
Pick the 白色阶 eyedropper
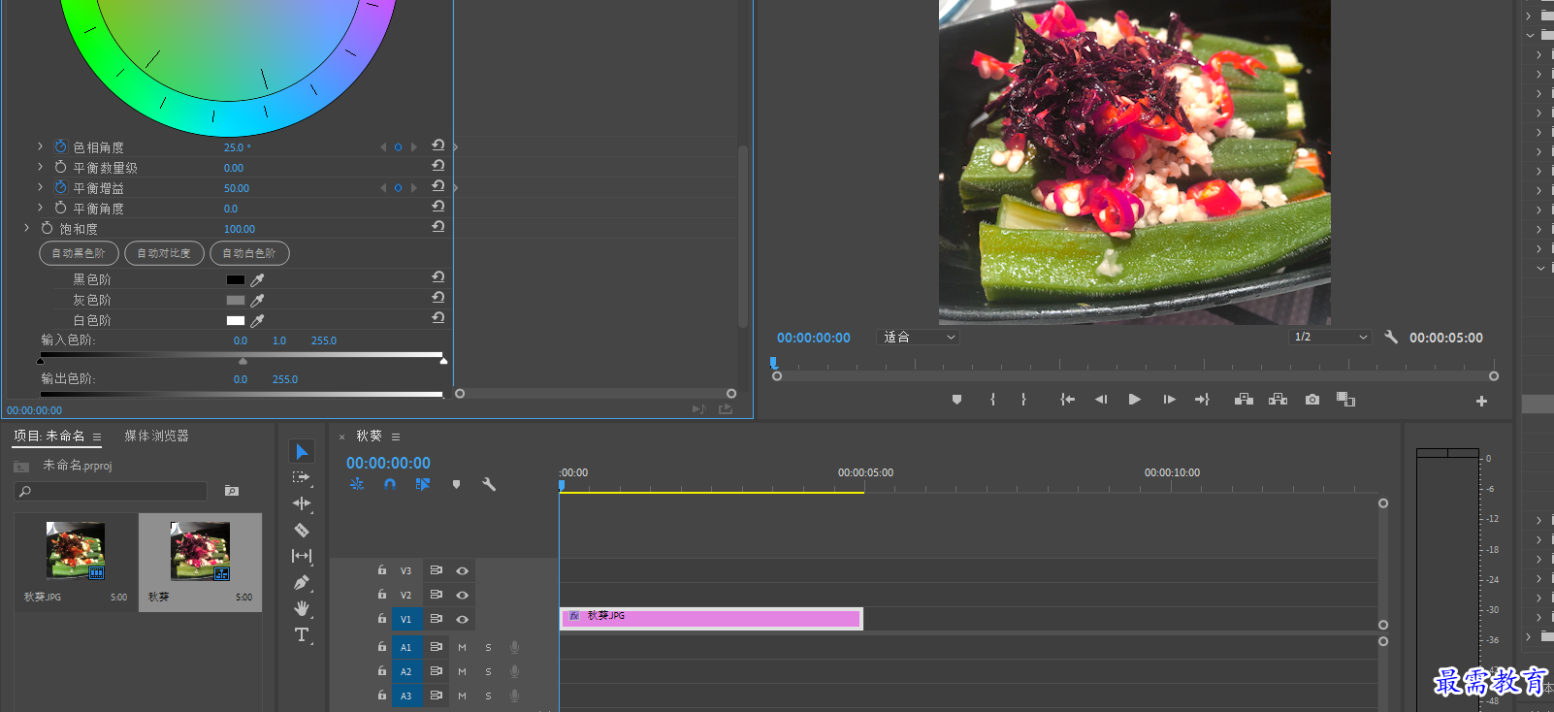(257, 320)
